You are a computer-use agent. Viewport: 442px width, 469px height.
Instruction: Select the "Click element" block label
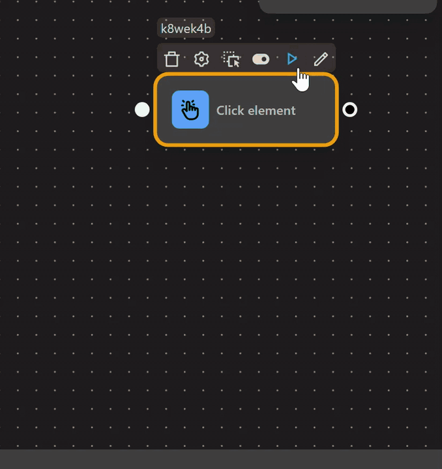pos(256,111)
